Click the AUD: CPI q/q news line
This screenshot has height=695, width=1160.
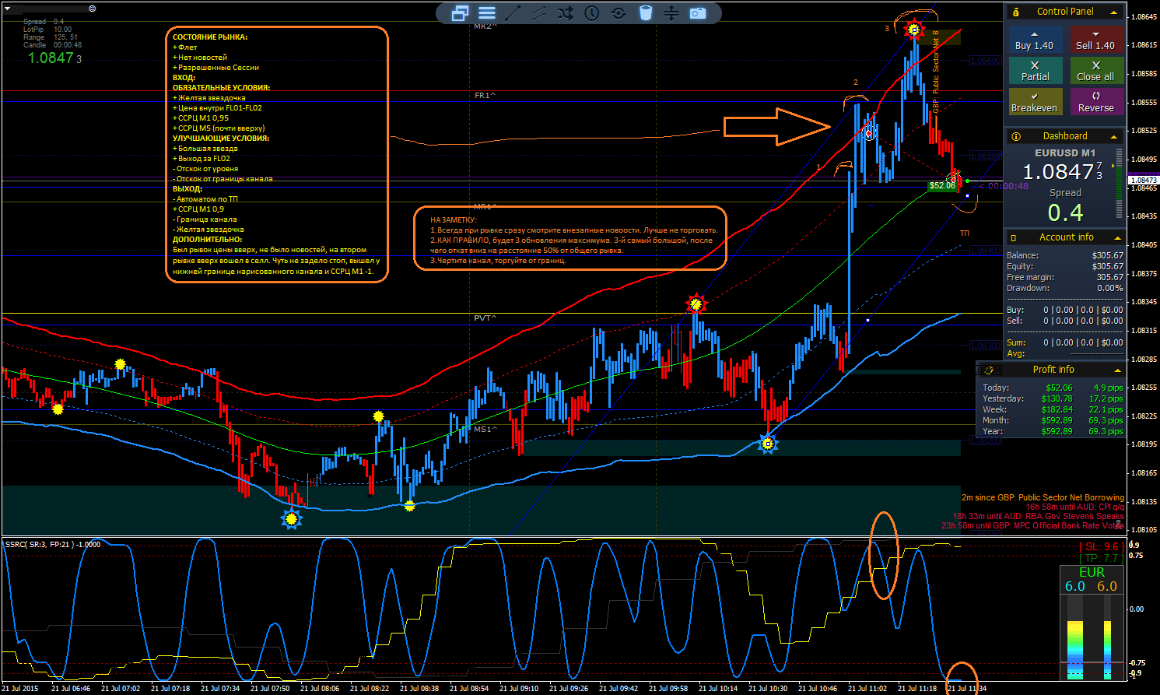[x=1074, y=507]
